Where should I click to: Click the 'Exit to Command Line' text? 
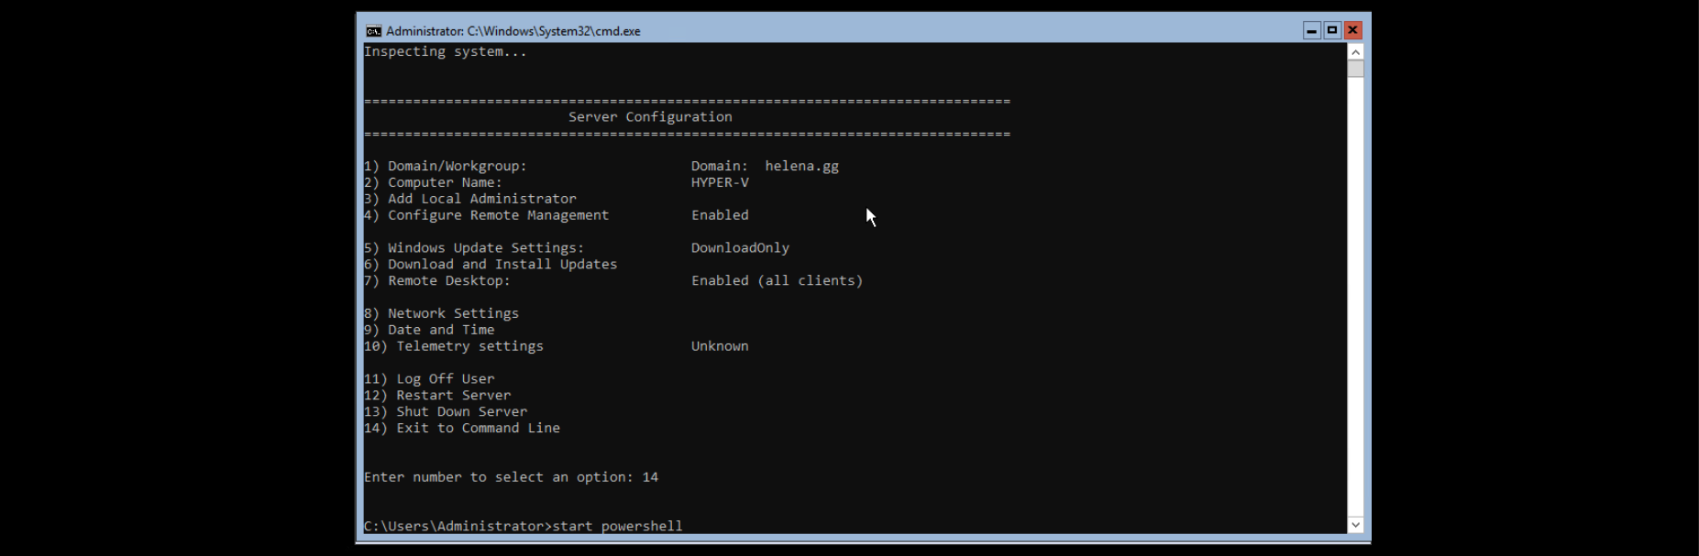click(478, 428)
